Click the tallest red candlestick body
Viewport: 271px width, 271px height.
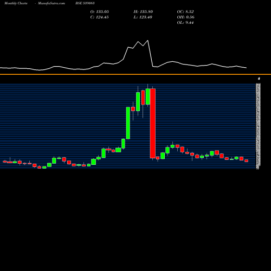(153, 124)
